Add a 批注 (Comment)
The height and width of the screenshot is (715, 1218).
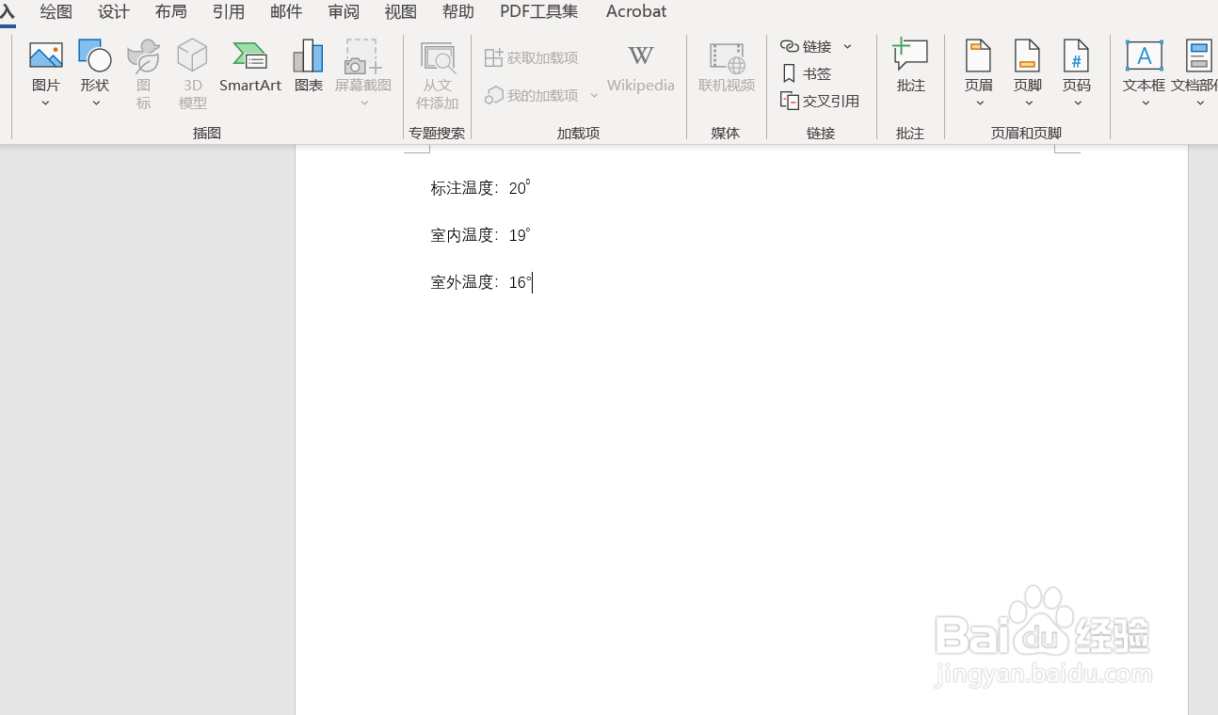910,66
